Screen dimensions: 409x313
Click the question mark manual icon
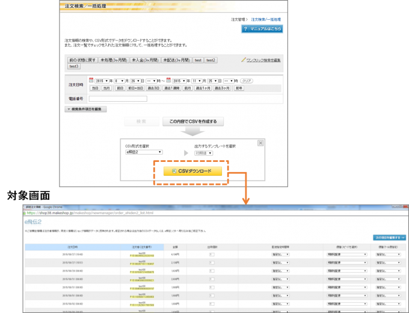[247, 28]
